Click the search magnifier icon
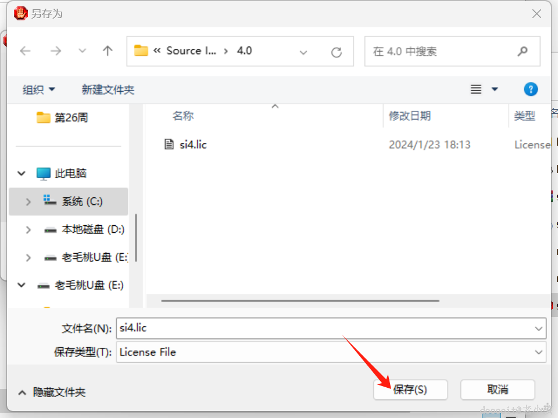Image resolution: width=558 pixels, height=418 pixels. pos(522,51)
